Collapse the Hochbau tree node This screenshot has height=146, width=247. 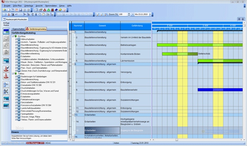coord(13,36)
